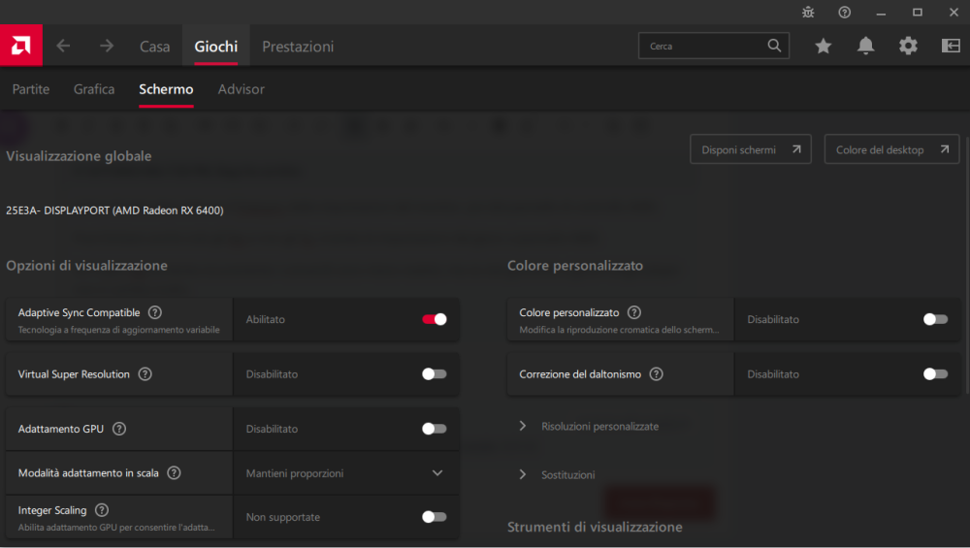Click Disponi schermi button

(x=751, y=149)
